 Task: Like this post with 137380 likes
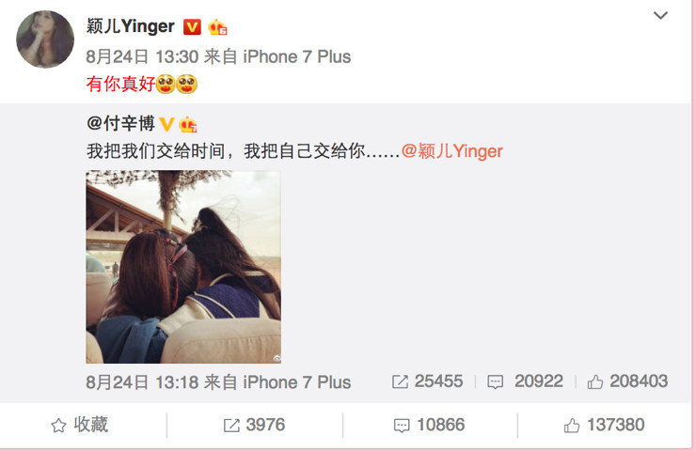pyautogui.click(x=604, y=425)
